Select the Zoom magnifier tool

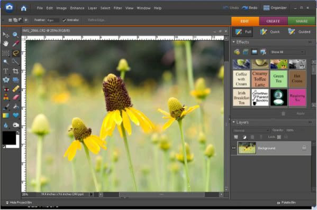coord(15,35)
